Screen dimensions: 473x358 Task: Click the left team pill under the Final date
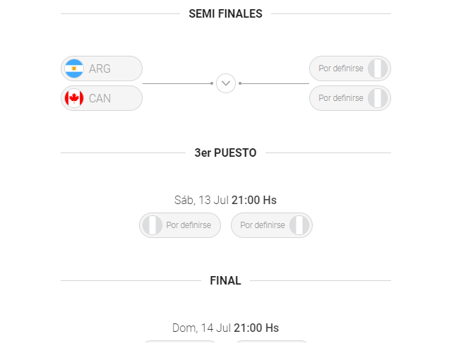point(180,342)
